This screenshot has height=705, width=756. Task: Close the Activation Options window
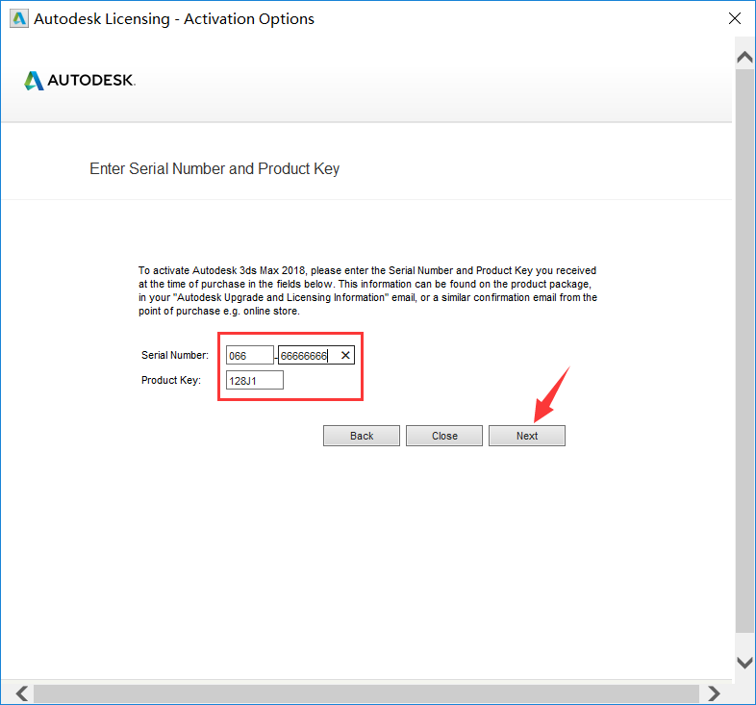click(734, 18)
